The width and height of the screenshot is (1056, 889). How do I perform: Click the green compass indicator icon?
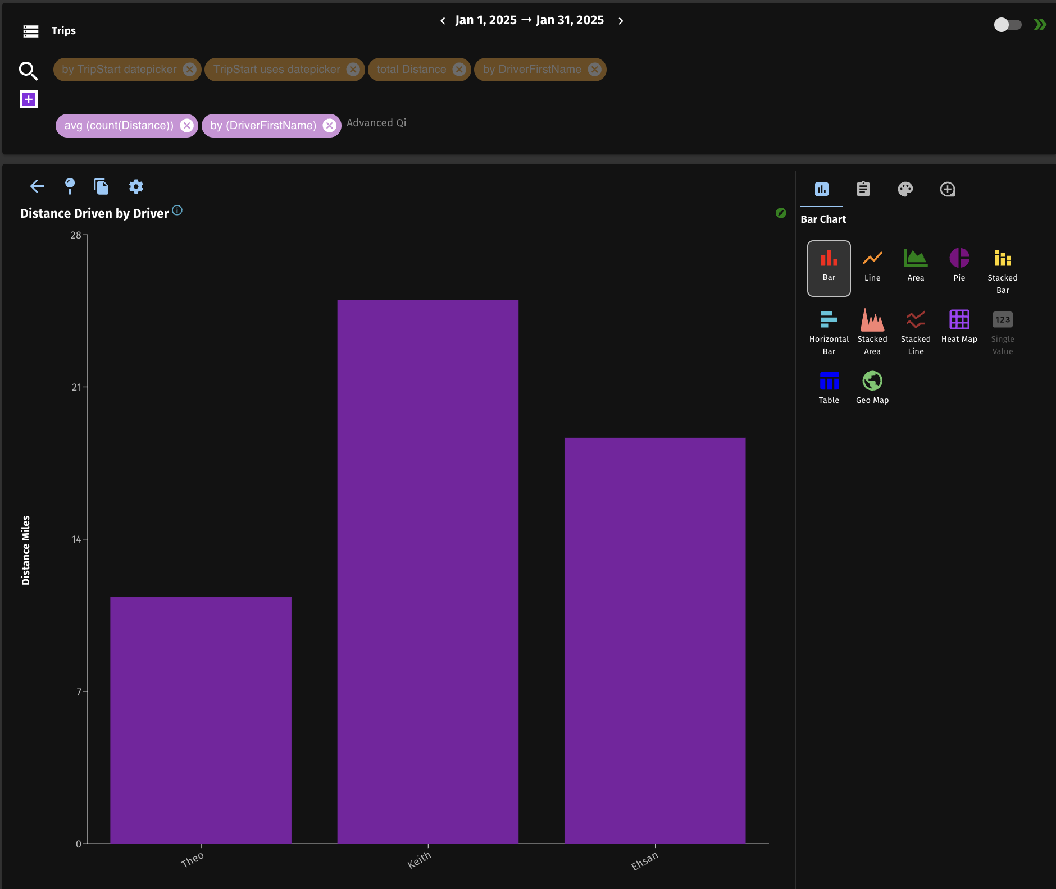tap(780, 213)
